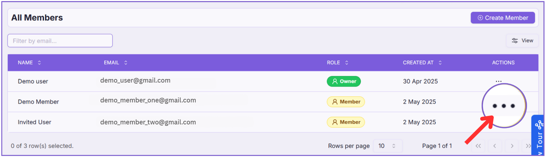
Task: Go to the previous page
Action: 495,146
